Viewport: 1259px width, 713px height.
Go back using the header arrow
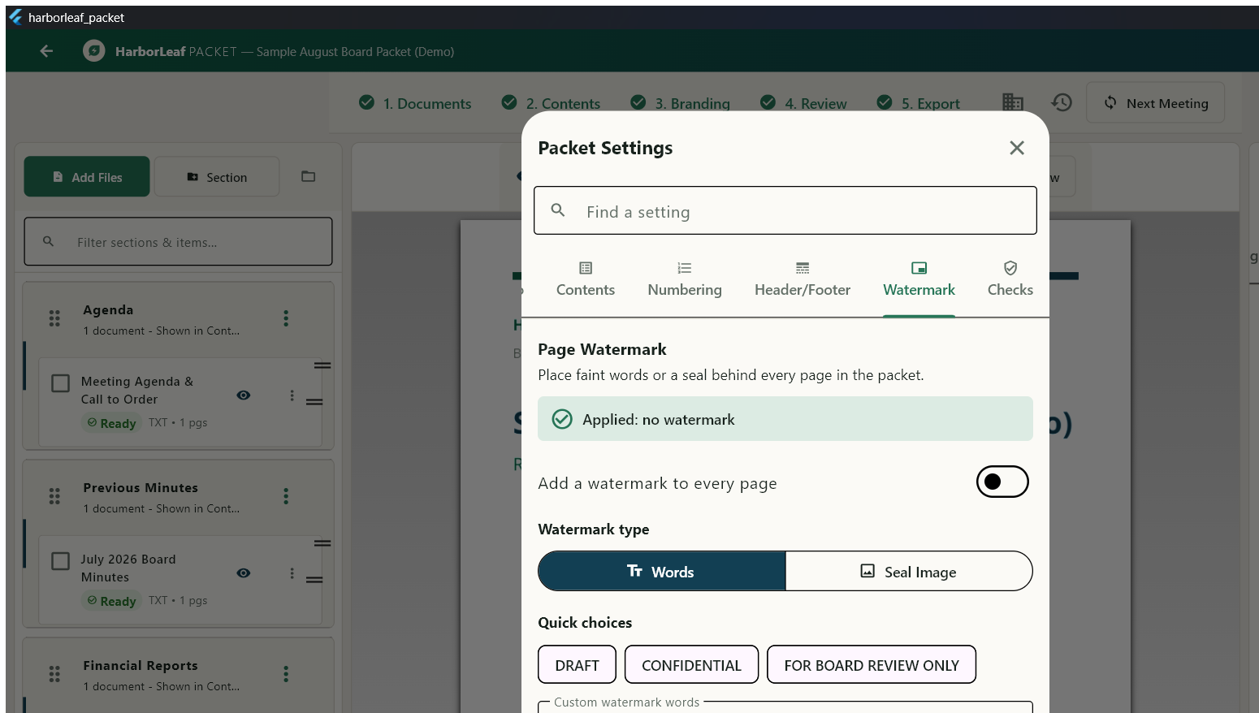(x=46, y=51)
